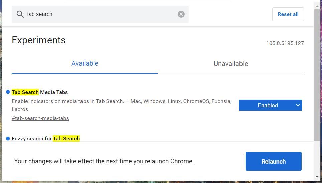Focus the search flags input field
322x183 pixels.
pyautogui.click(x=100, y=14)
